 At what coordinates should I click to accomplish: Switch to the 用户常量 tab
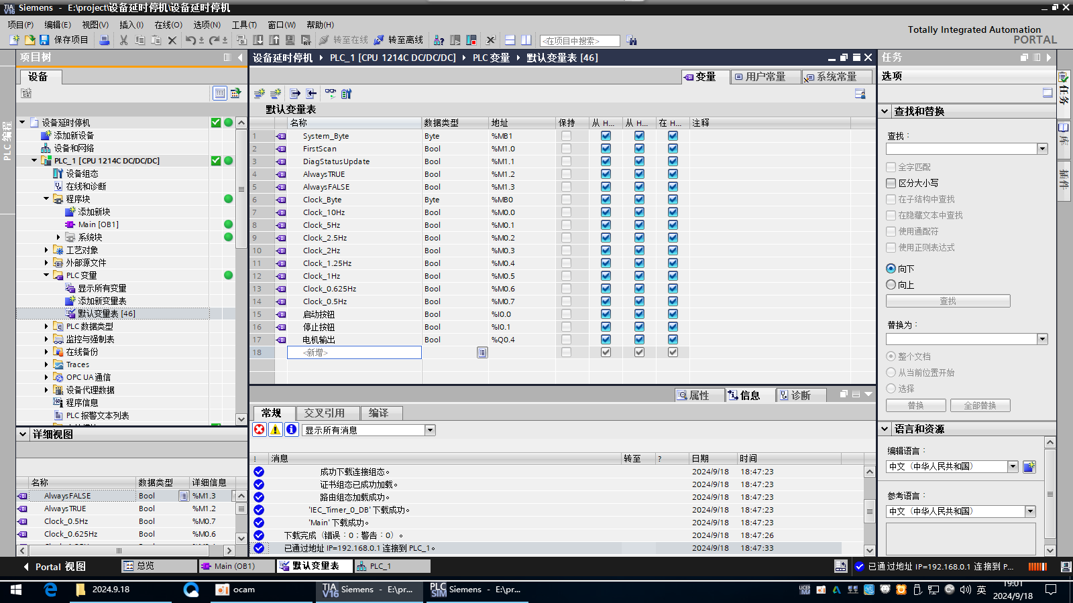765,77
